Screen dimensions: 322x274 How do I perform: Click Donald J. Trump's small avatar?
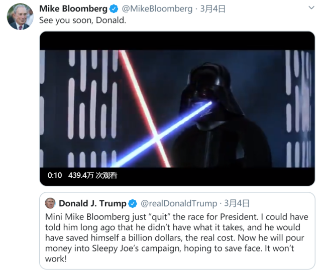tap(50, 203)
